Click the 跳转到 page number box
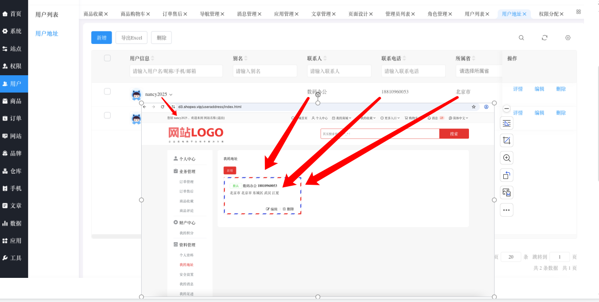599x302 pixels. (559, 257)
